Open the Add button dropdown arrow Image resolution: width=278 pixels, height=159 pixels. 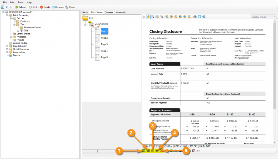(x=38, y=7)
